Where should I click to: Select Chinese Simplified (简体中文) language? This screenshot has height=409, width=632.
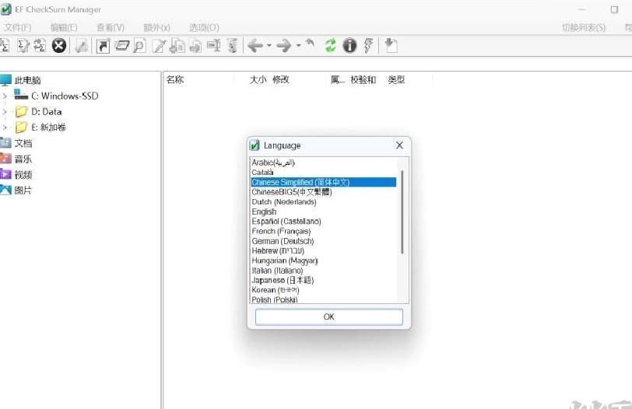coord(323,183)
